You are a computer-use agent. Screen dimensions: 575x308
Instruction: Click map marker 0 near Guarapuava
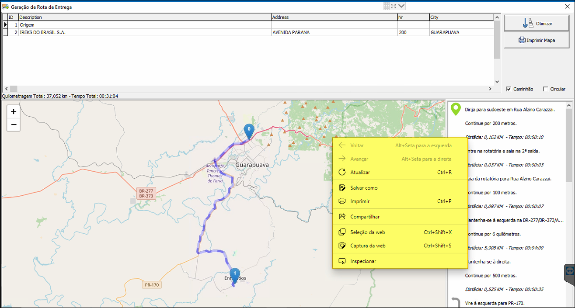[249, 131]
